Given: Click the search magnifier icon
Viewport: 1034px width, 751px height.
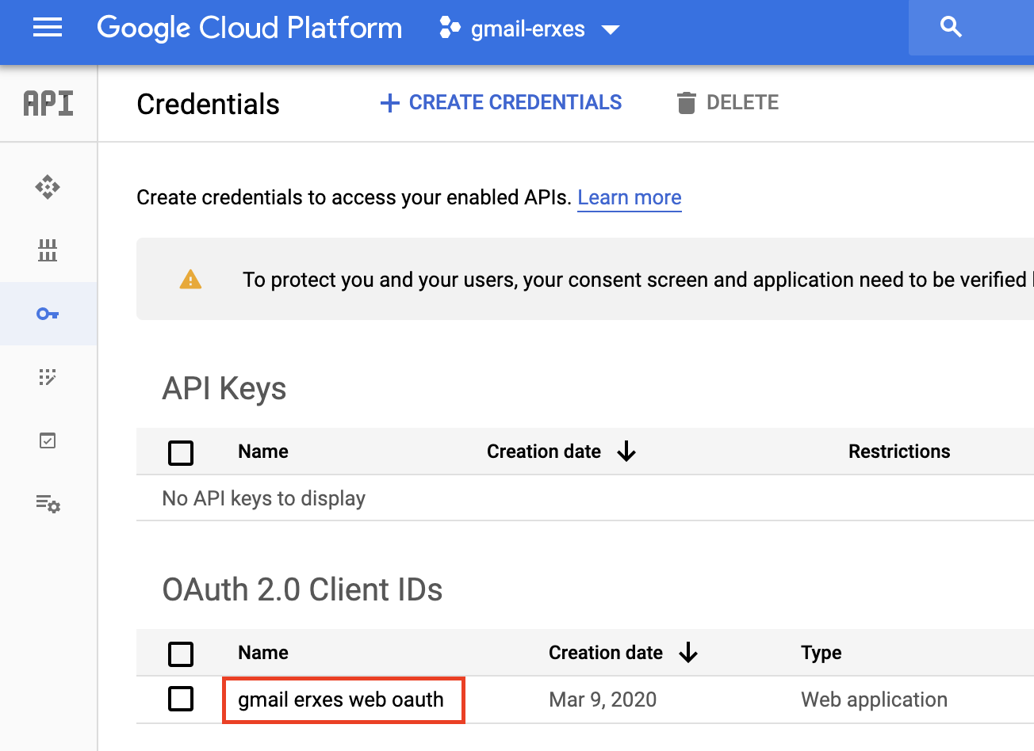Looking at the screenshot, I should pyautogui.click(x=951, y=28).
